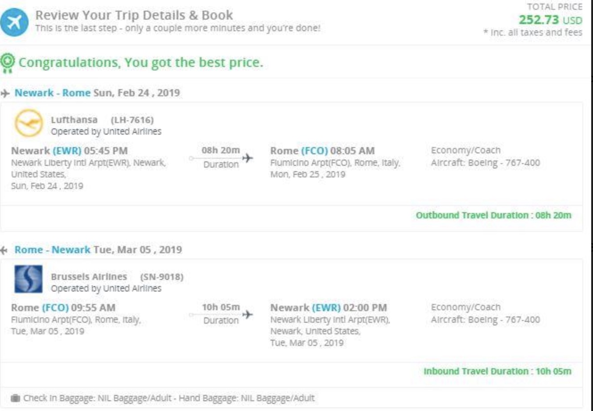
Task: Click the (EWR) code in outbound departure
Action: click(67, 151)
